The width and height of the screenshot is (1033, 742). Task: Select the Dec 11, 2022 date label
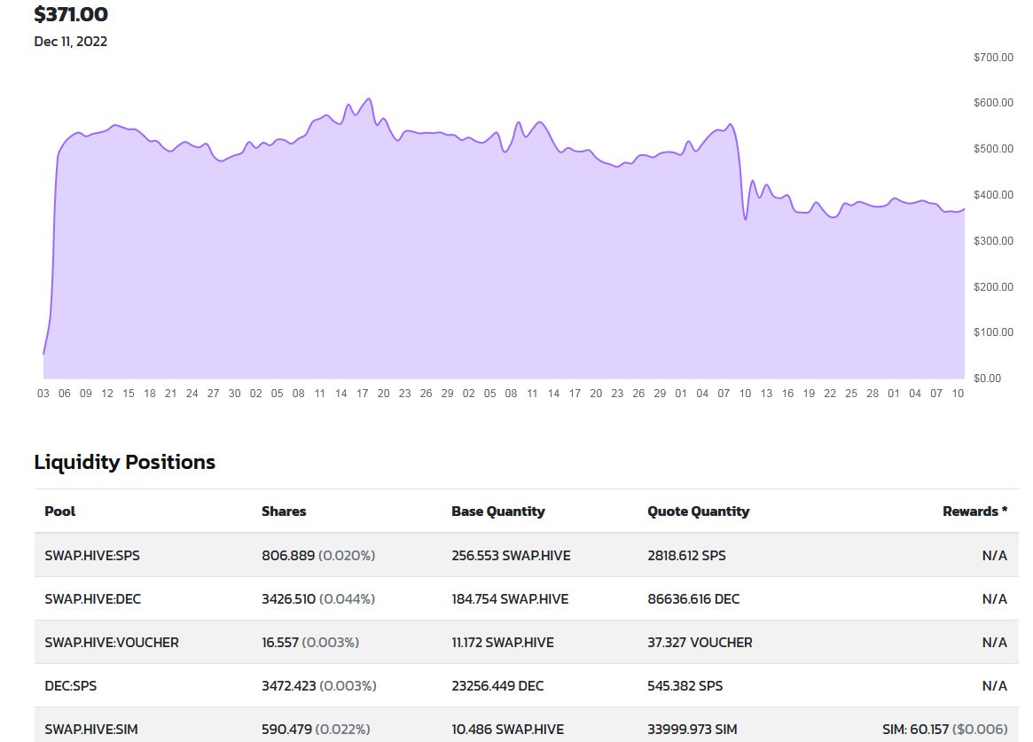70,42
